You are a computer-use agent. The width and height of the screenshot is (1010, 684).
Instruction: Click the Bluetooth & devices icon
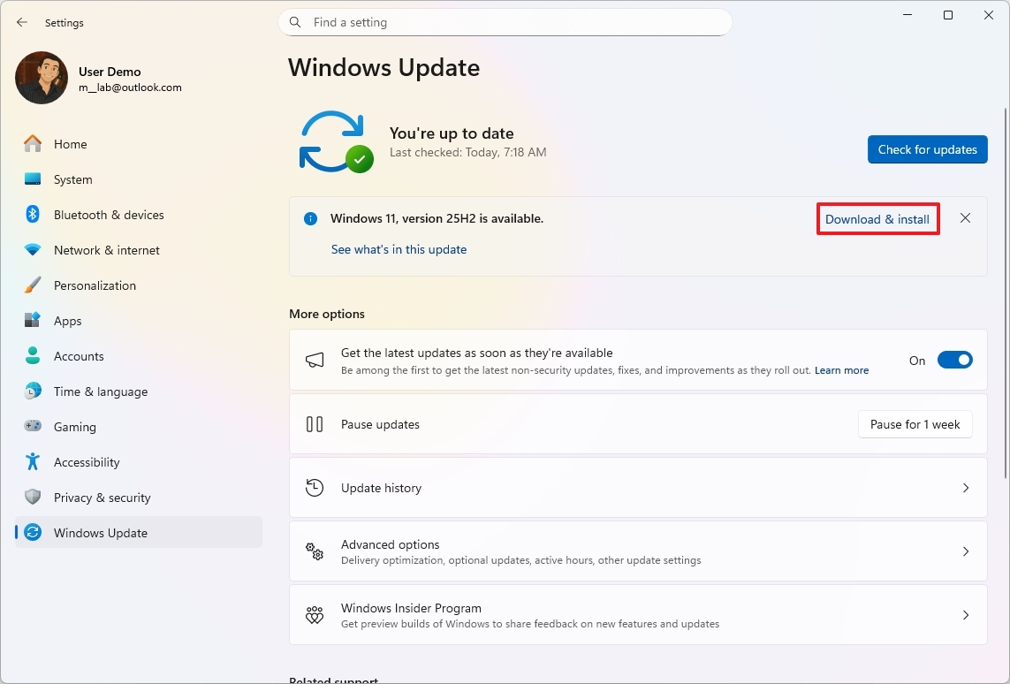point(33,215)
